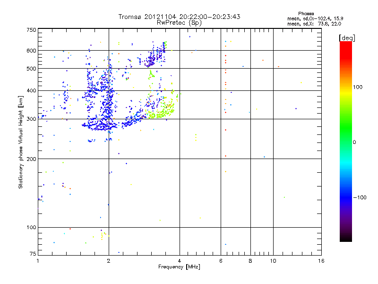Click the 'RwPretec (8p)' subtitle
Viewport: 378px width, 284px height.
pos(179,23)
